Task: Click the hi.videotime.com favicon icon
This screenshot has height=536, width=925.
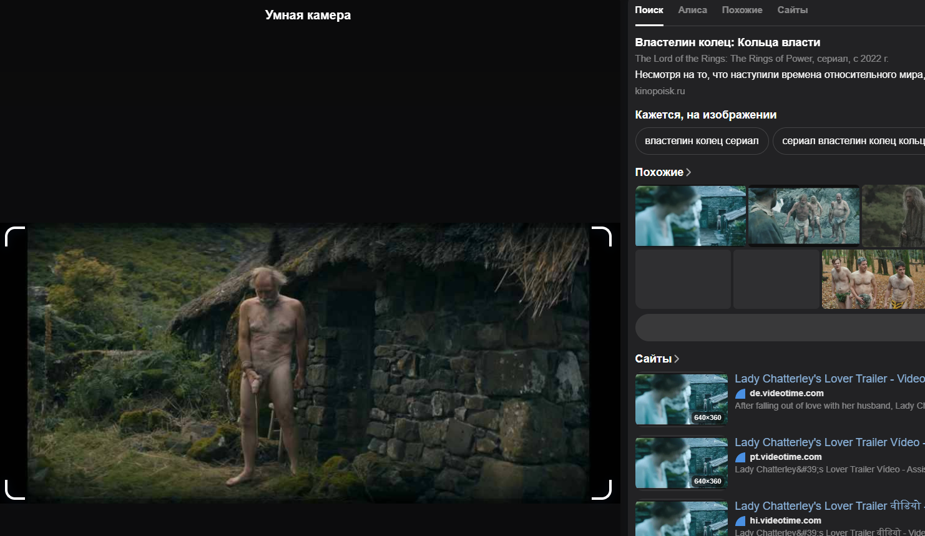Action: tap(740, 521)
